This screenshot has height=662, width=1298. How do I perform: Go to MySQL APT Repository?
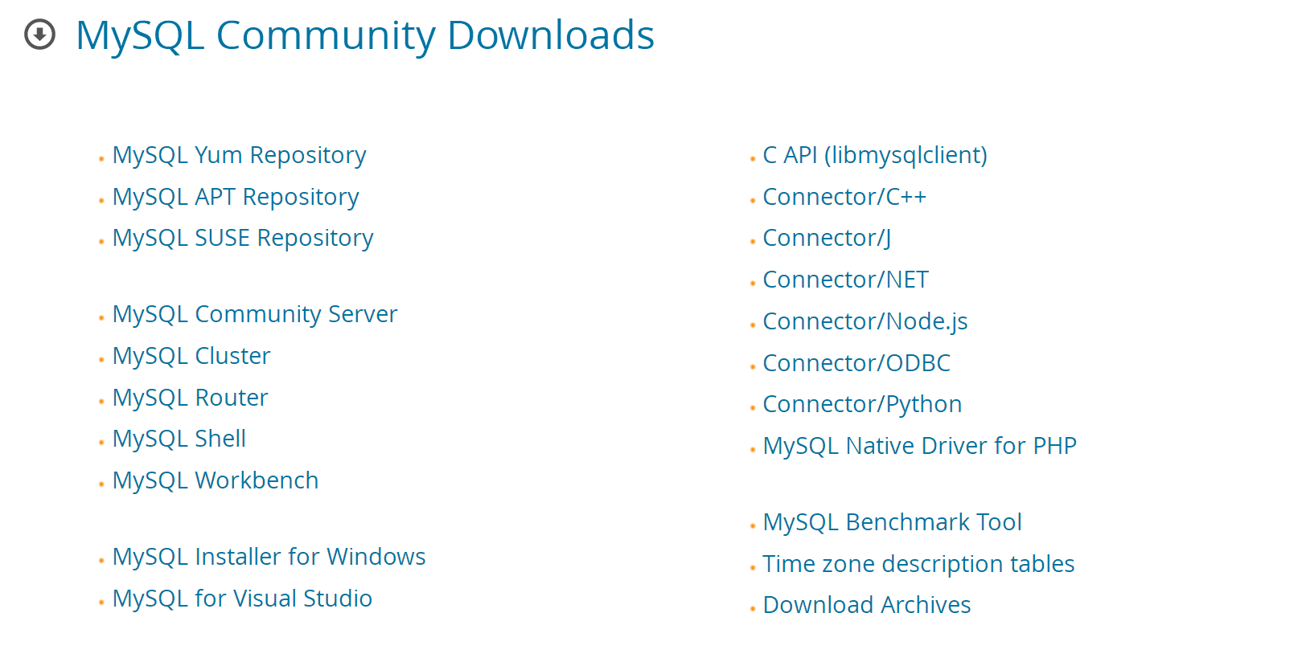point(236,197)
